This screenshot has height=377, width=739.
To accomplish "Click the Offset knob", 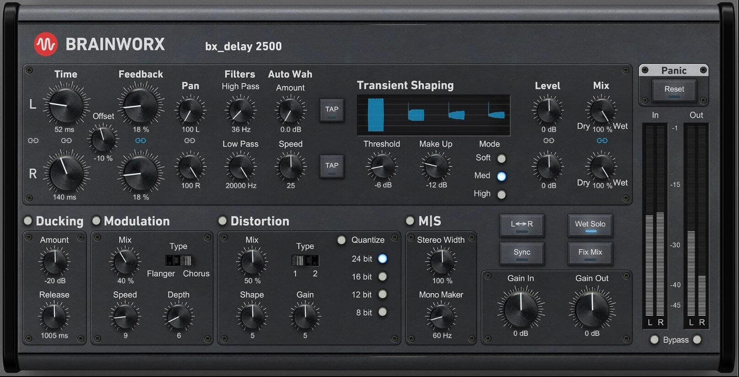I will (103, 140).
